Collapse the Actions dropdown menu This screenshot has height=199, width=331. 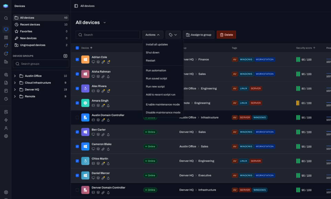pos(153,35)
